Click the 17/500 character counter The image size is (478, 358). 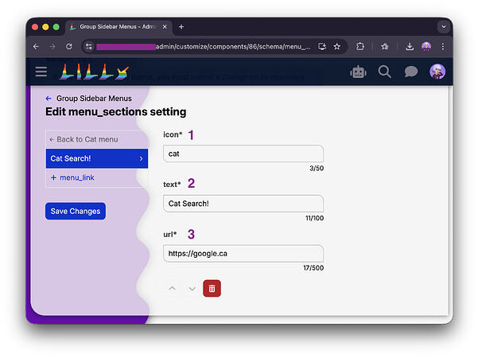pyautogui.click(x=313, y=268)
